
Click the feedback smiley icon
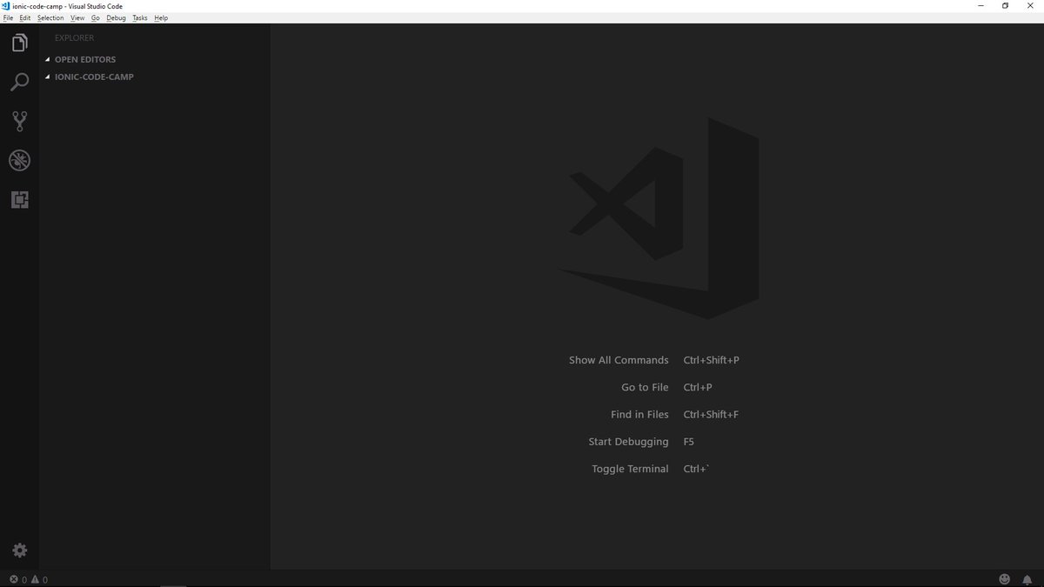[x=1005, y=579]
